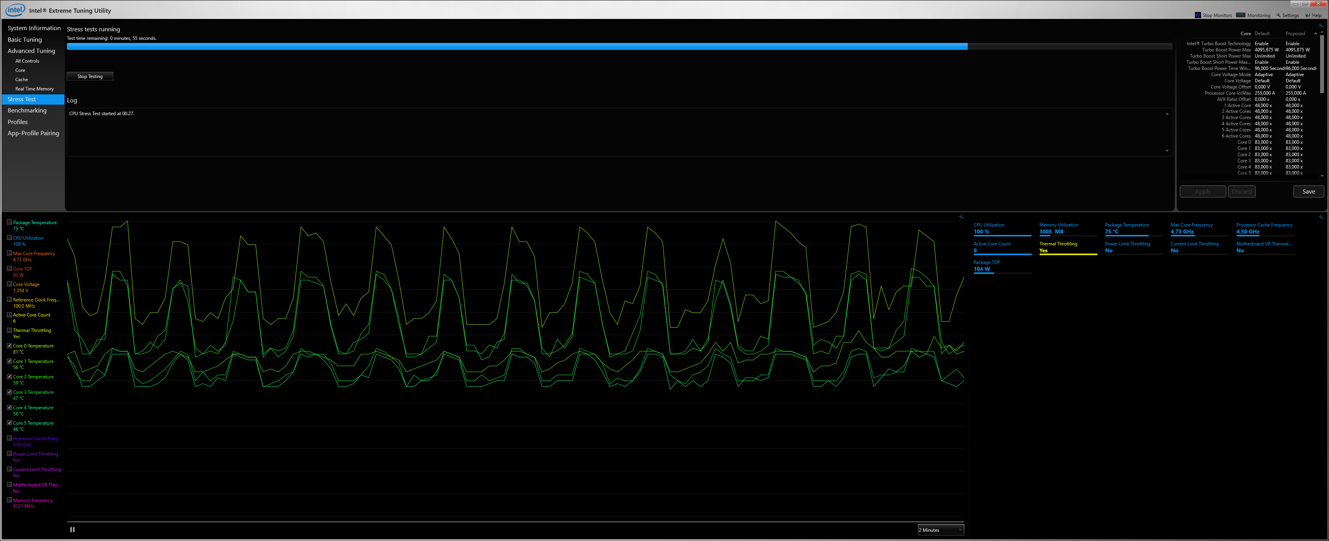
Task: Enable Power Limit Throttling checkbox
Action: [9, 454]
